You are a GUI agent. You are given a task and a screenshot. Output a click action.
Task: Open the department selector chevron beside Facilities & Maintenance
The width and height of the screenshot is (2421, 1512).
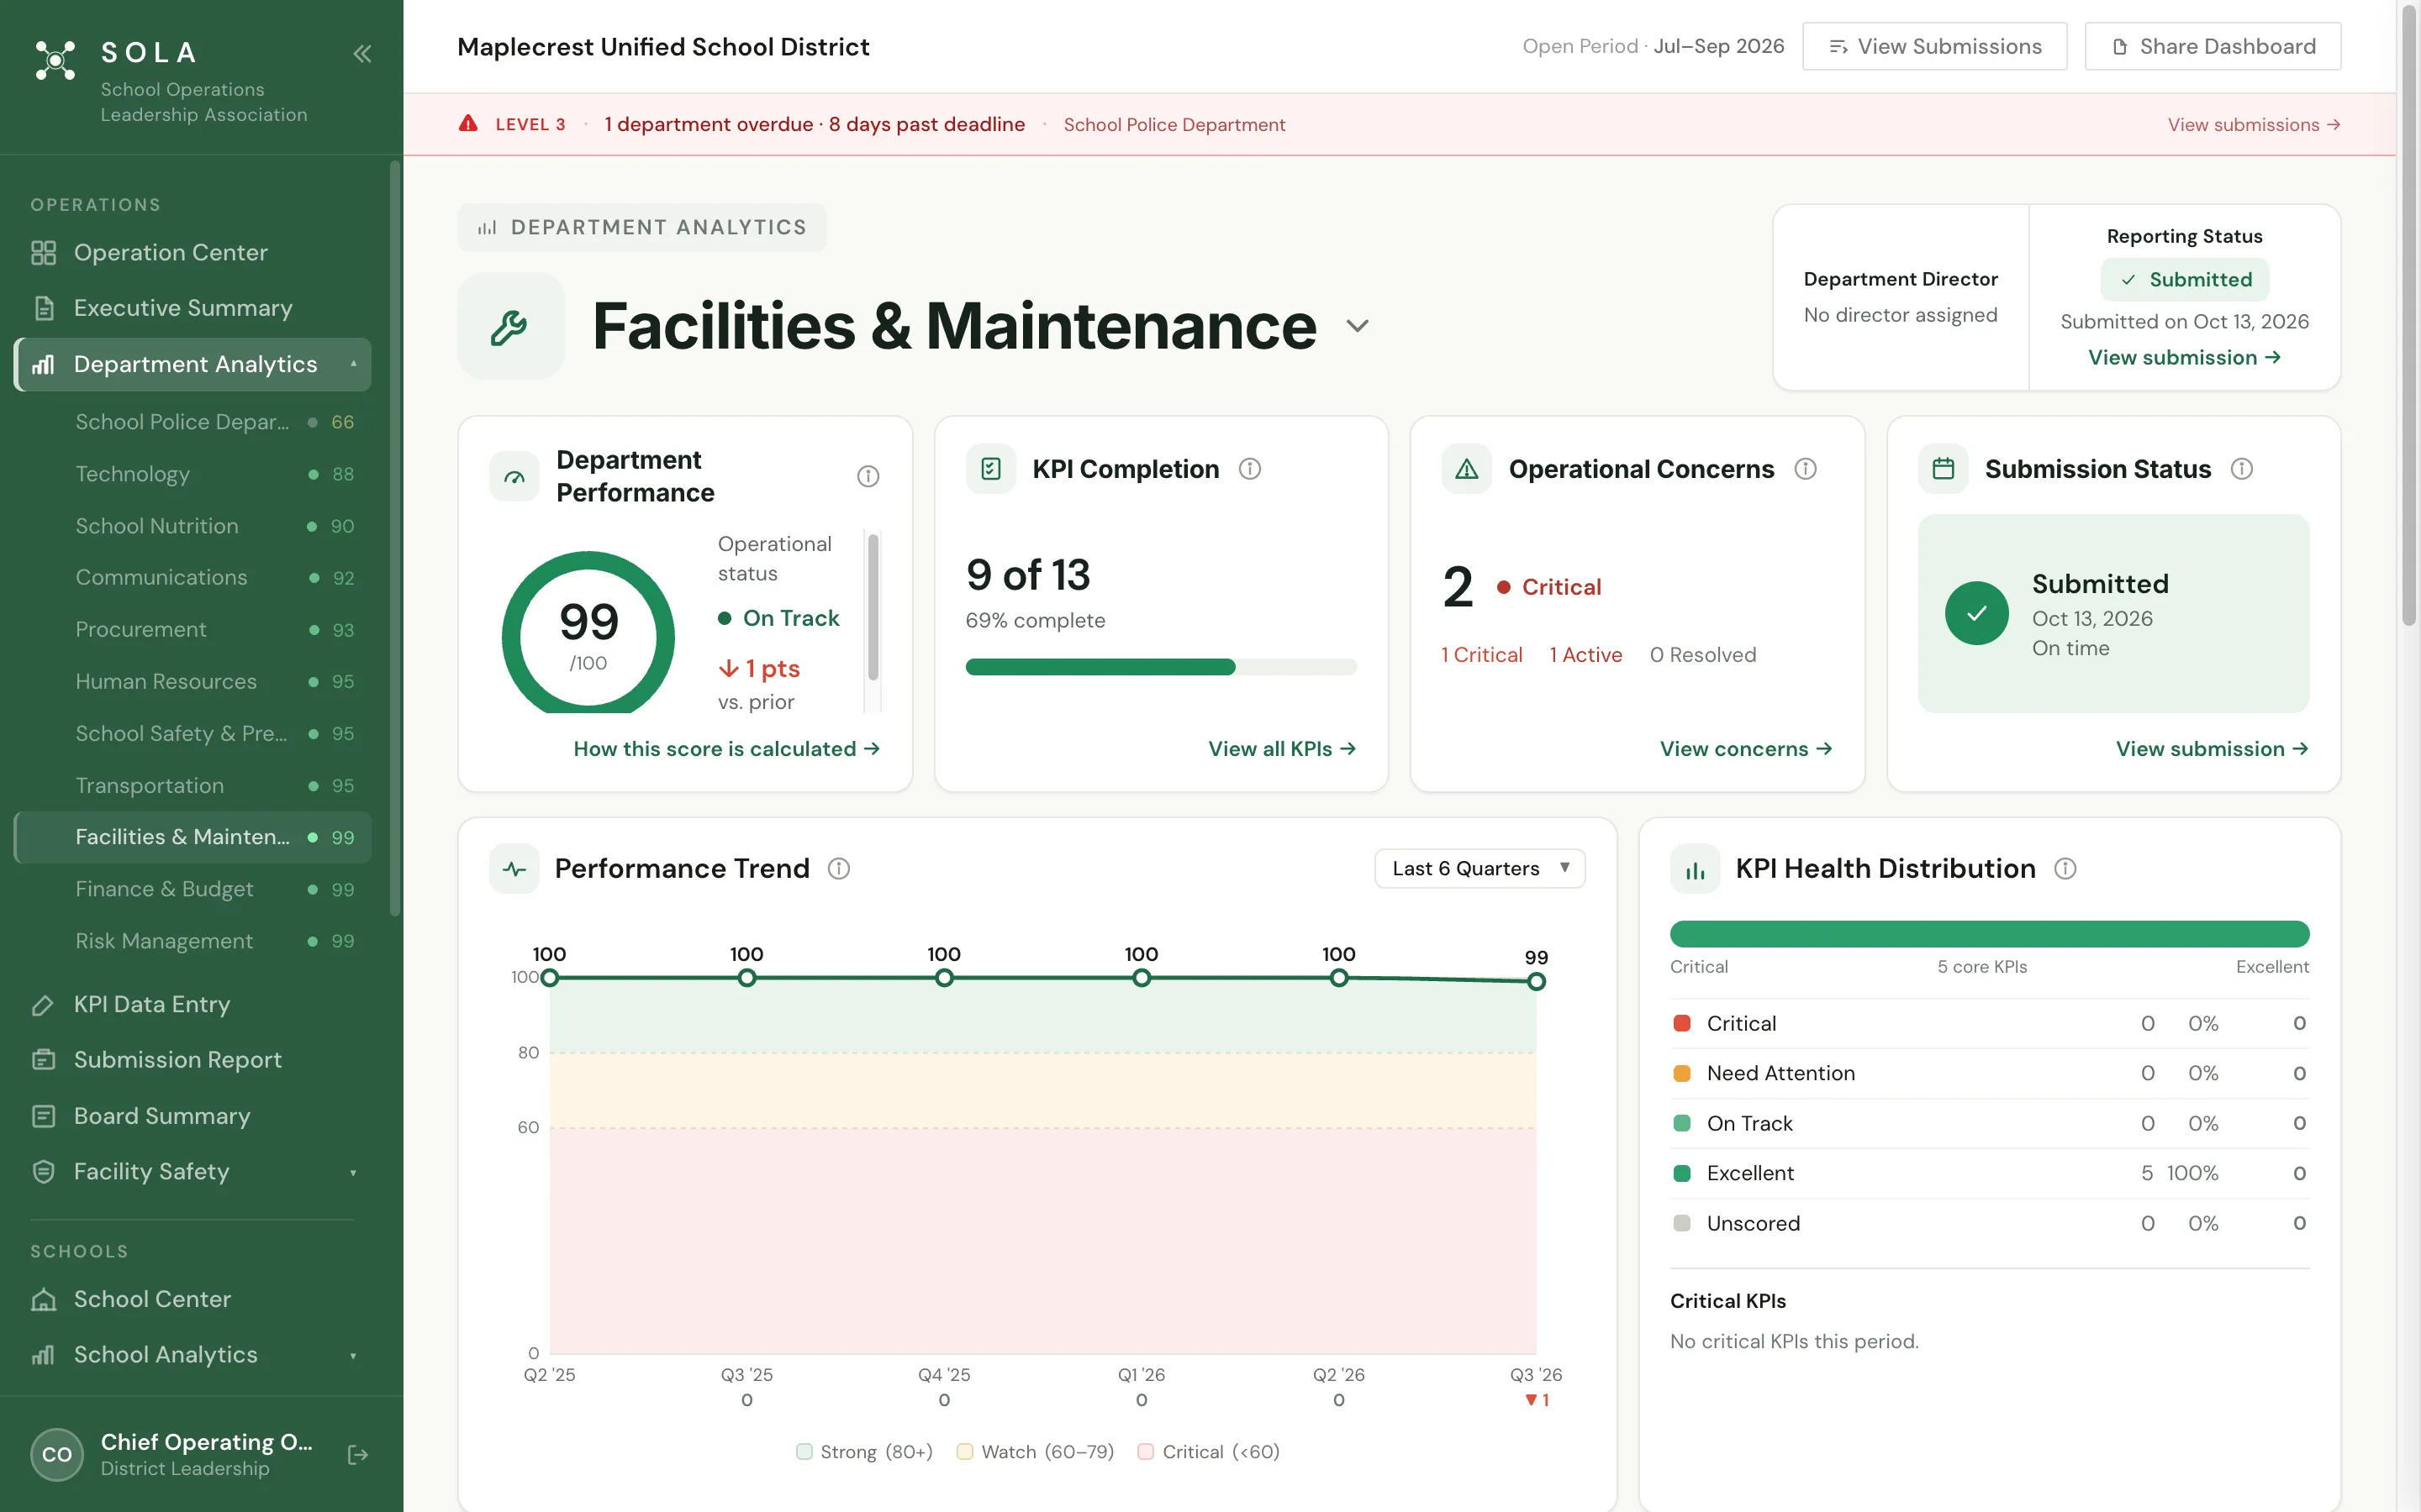pyautogui.click(x=1358, y=326)
